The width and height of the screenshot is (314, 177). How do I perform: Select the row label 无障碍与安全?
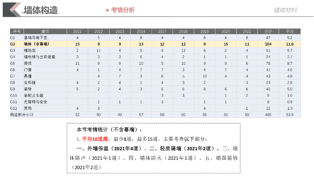pos(36,102)
